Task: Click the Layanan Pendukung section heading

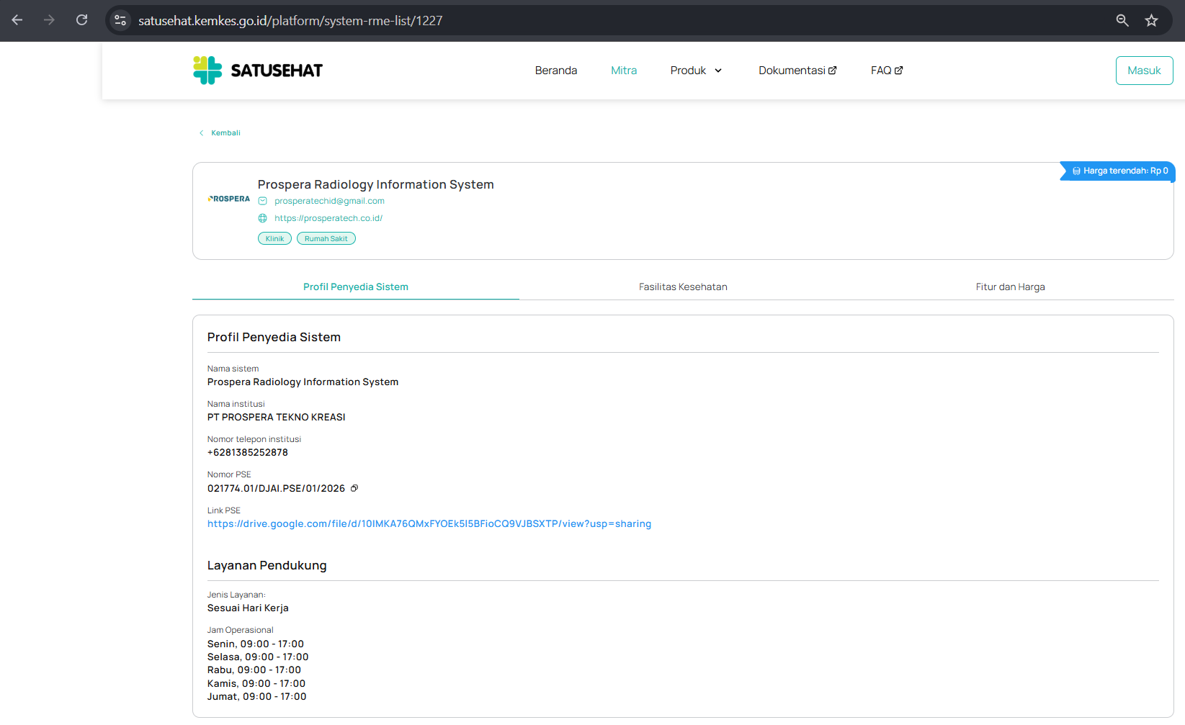Action: [267, 566]
